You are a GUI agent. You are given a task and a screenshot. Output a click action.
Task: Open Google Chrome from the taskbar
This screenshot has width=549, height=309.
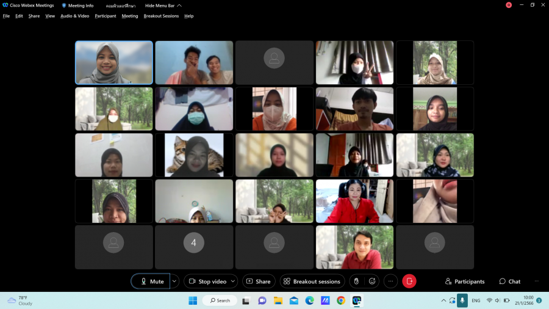pyautogui.click(x=341, y=300)
